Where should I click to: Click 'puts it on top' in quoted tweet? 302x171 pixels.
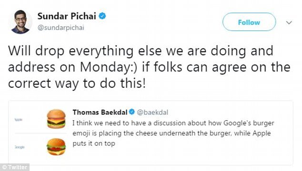94,143
